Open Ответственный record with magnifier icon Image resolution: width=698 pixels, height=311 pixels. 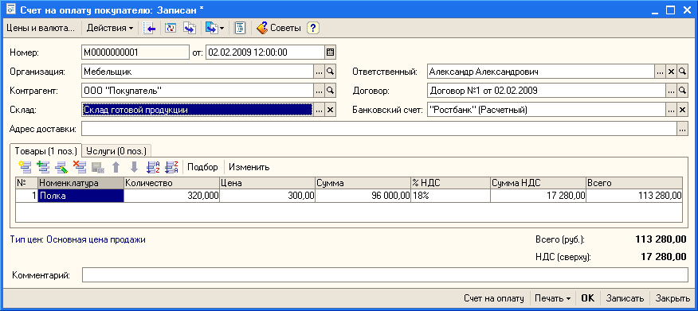(x=682, y=71)
